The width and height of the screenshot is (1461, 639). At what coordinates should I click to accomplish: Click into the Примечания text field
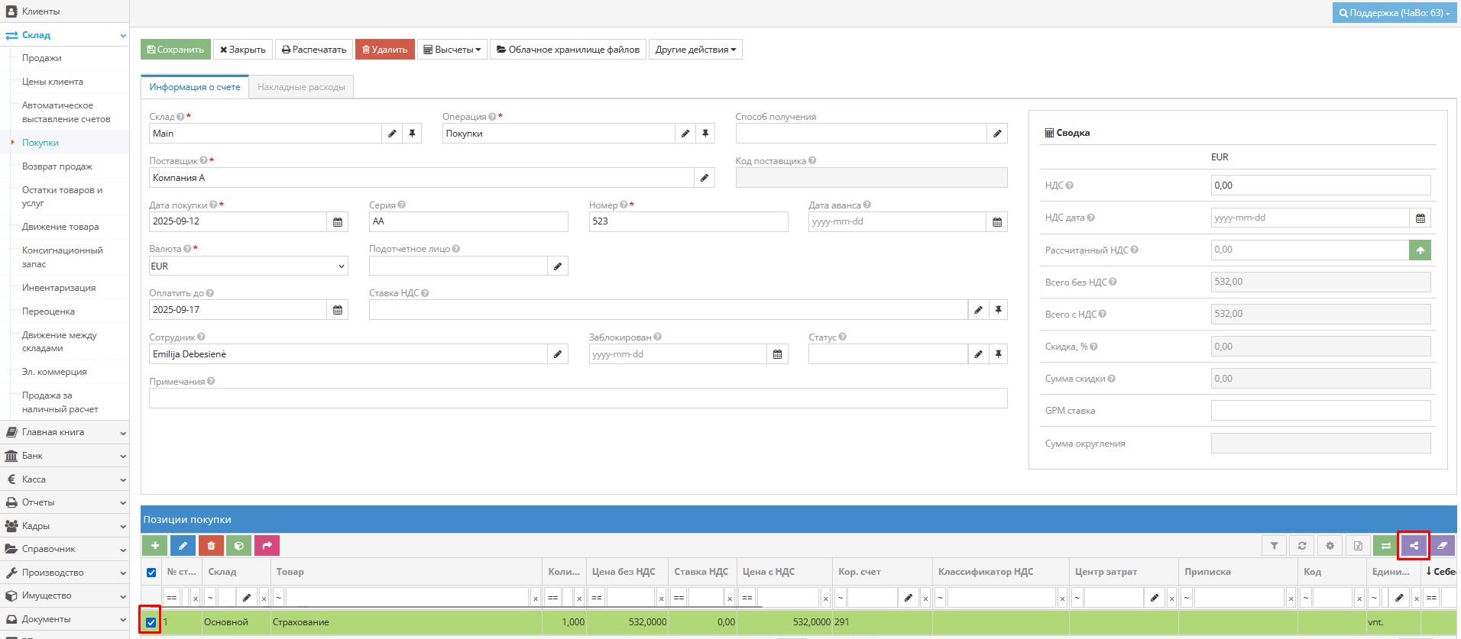tap(578, 398)
